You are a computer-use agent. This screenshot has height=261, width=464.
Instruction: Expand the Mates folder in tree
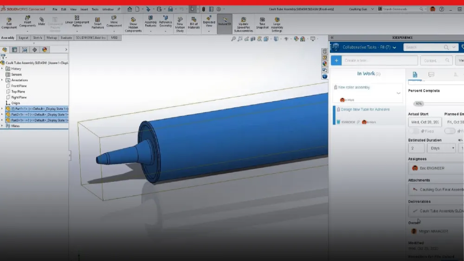click(2, 126)
